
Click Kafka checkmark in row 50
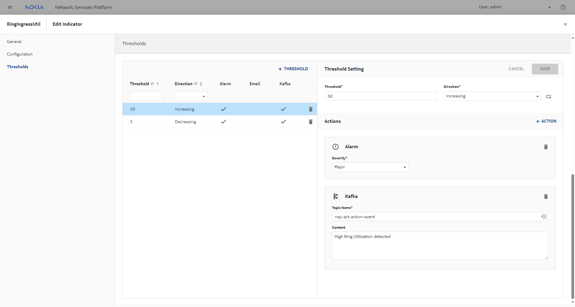pos(283,109)
